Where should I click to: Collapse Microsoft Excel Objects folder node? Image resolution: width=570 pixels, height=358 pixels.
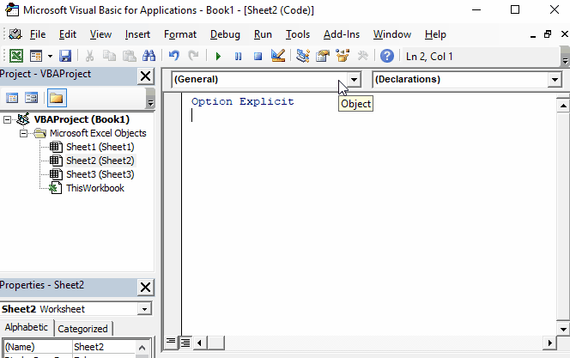coord(24,133)
